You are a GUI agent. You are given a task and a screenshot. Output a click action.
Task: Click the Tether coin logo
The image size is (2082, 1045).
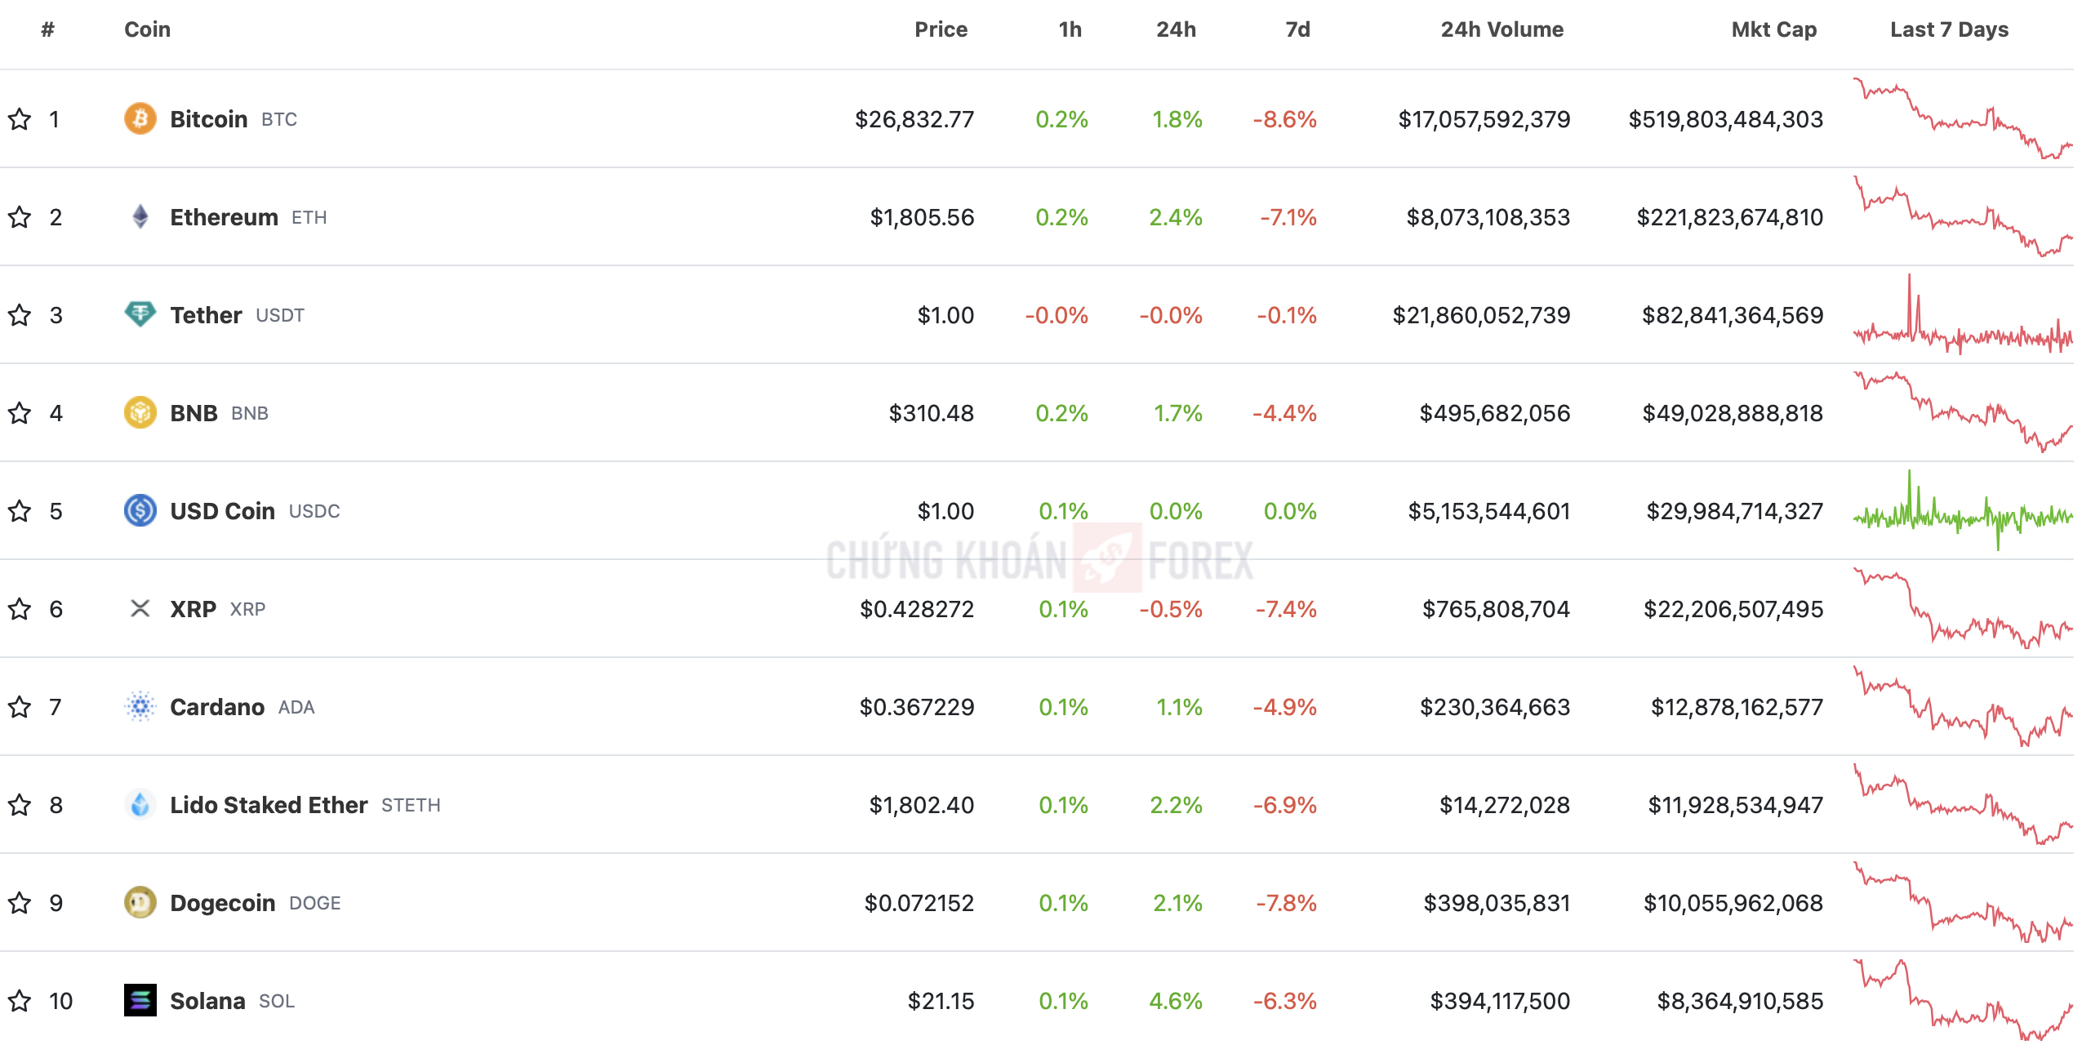(x=140, y=314)
